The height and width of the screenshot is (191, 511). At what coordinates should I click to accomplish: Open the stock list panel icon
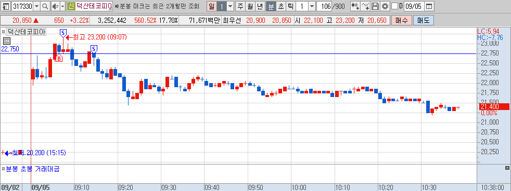pyautogui.click(x=6, y=6)
